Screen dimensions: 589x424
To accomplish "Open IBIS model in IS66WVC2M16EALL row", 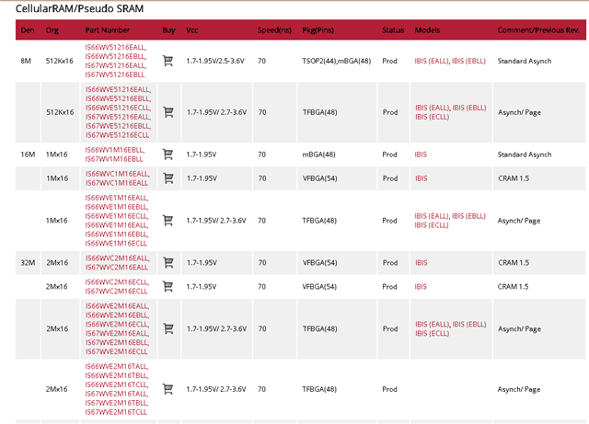I will pos(422,262).
